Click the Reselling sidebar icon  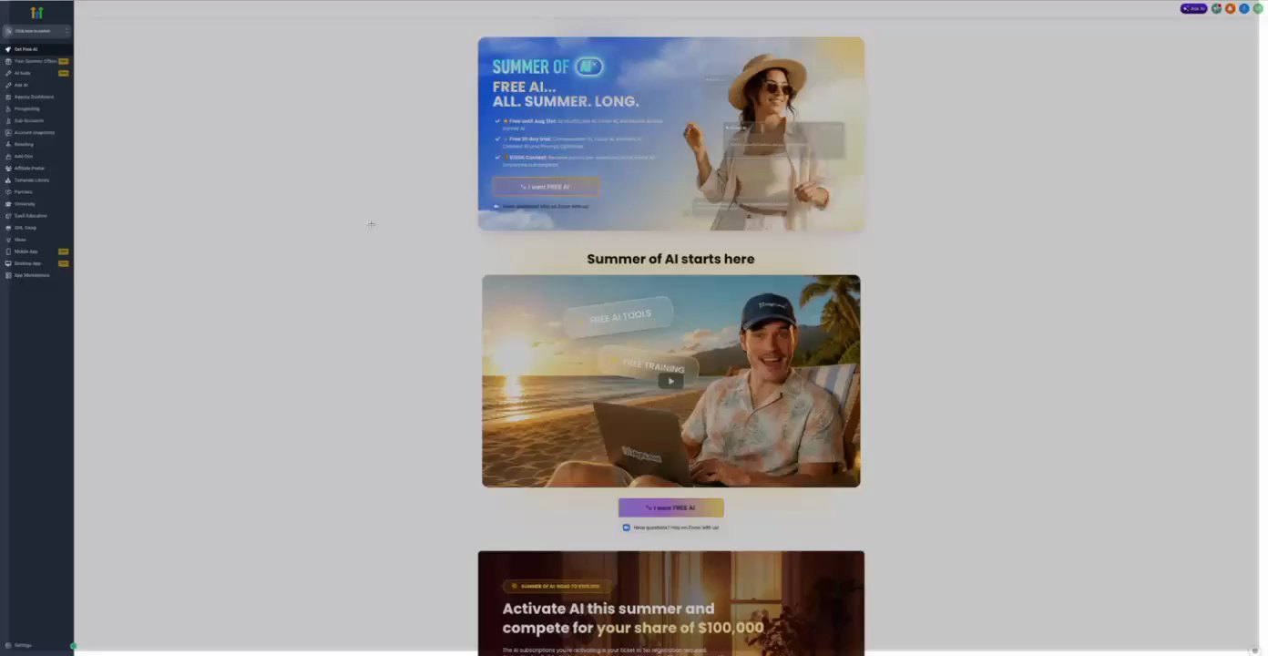(8, 144)
